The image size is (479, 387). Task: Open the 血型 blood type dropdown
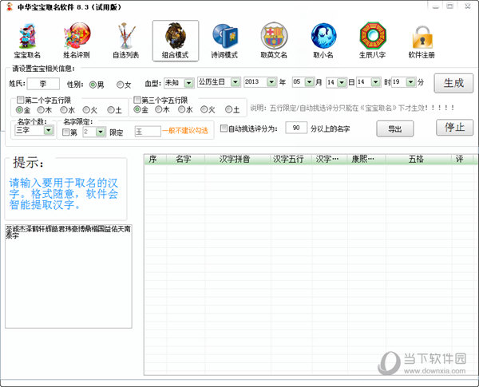pyautogui.click(x=188, y=83)
